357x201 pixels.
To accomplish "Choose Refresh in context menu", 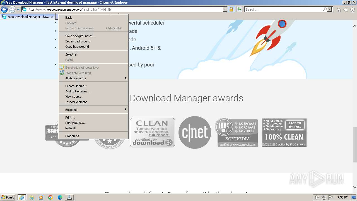I will pyautogui.click(x=93, y=128).
